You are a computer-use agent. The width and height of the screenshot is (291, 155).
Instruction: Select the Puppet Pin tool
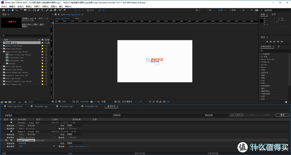click(65, 10)
